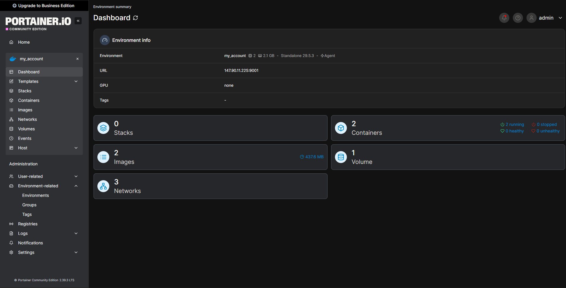The image size is (566, 288).
Task: Click the '0 unhealthy' containers status
Action: coord(546,131)
